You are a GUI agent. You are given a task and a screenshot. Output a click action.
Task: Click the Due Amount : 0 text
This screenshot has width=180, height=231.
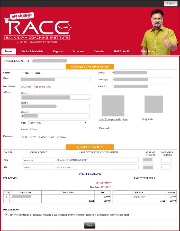point(103,183)
